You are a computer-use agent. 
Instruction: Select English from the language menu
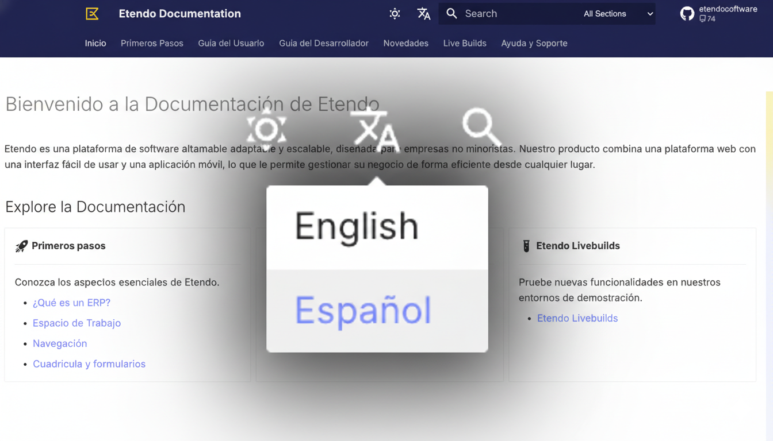(x=356, y=226)
